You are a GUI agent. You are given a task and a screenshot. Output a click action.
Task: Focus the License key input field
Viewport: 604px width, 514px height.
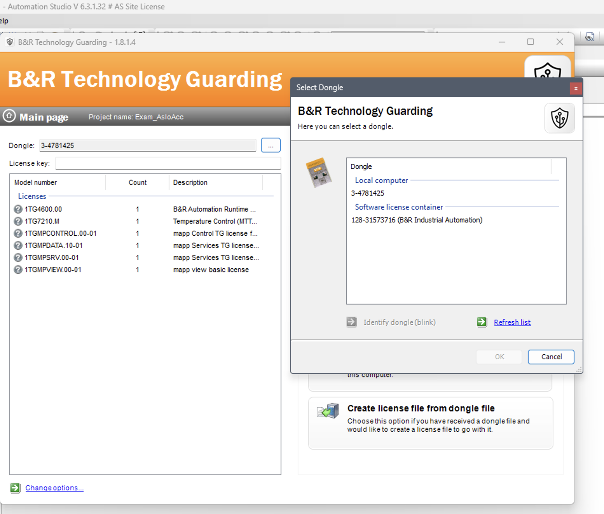[168, 163]
